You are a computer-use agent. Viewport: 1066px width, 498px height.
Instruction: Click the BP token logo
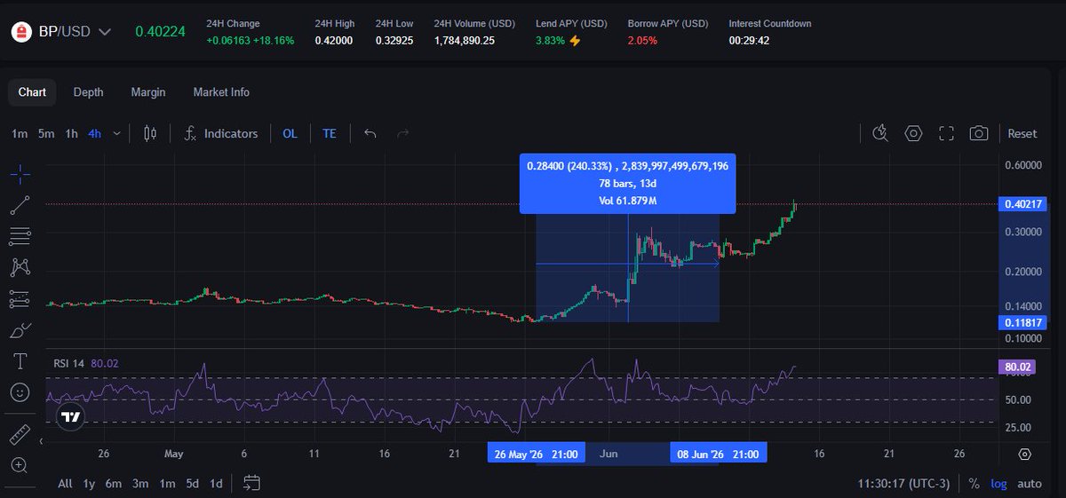20,31
